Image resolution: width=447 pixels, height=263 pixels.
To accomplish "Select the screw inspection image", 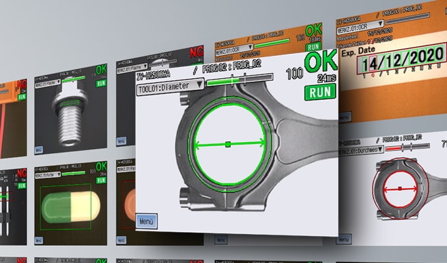I will 69,115.
